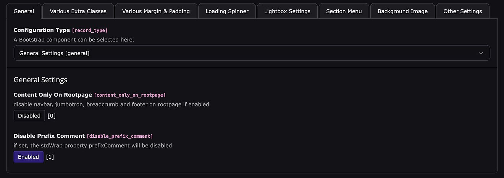Expand the Configuration Type dropdown
Image resolution: width=504 pixels, height=178 pixels.
(x=252, y=53)
